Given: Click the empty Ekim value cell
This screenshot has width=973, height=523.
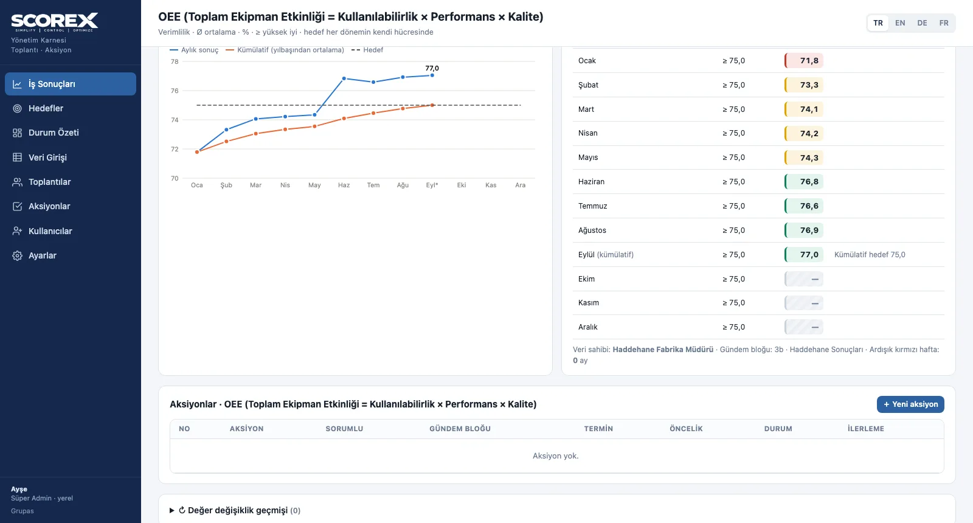Looking at the screenshot, I should 804,279.
